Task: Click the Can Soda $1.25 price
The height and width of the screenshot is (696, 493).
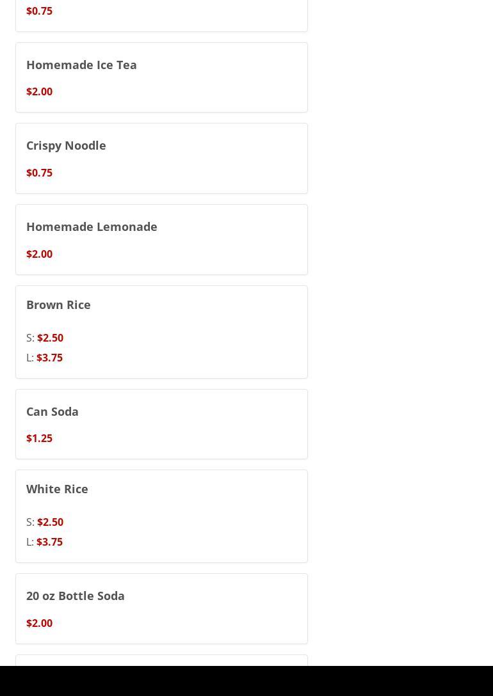Action: (x=39, y=438)
